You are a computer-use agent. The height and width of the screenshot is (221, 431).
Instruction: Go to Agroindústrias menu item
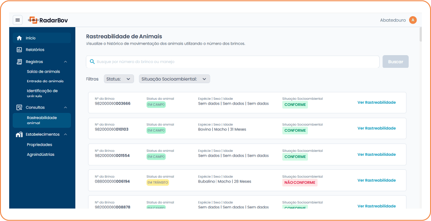pos(40,154)
